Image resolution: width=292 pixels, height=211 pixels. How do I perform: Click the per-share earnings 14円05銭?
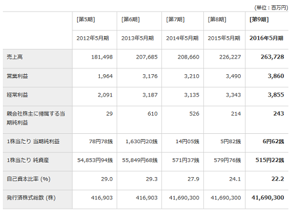click(x=187, y=141)
